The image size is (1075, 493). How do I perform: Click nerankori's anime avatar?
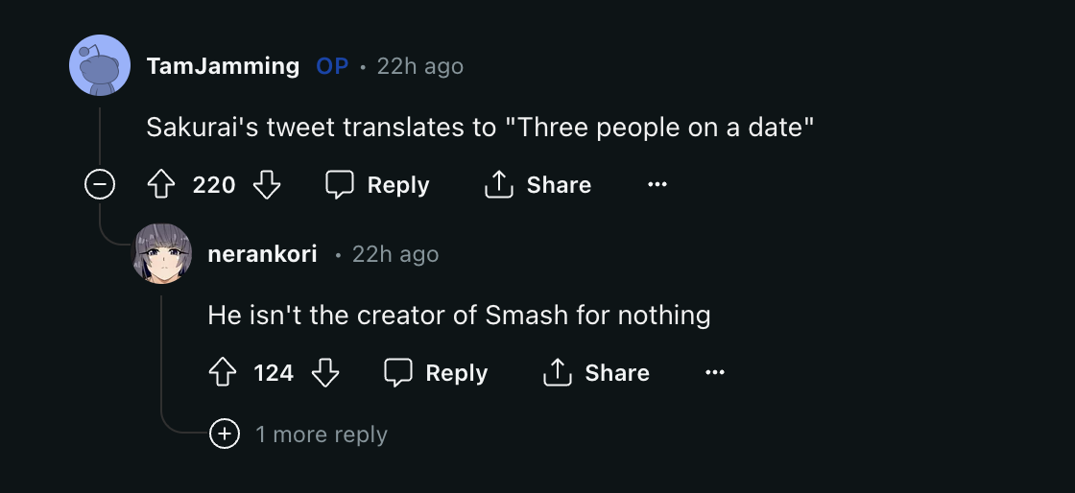tap(161, 253)
